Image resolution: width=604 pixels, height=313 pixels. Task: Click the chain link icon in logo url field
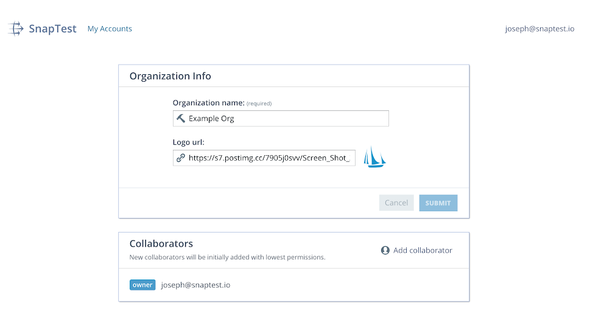click(x=181, y=158)
